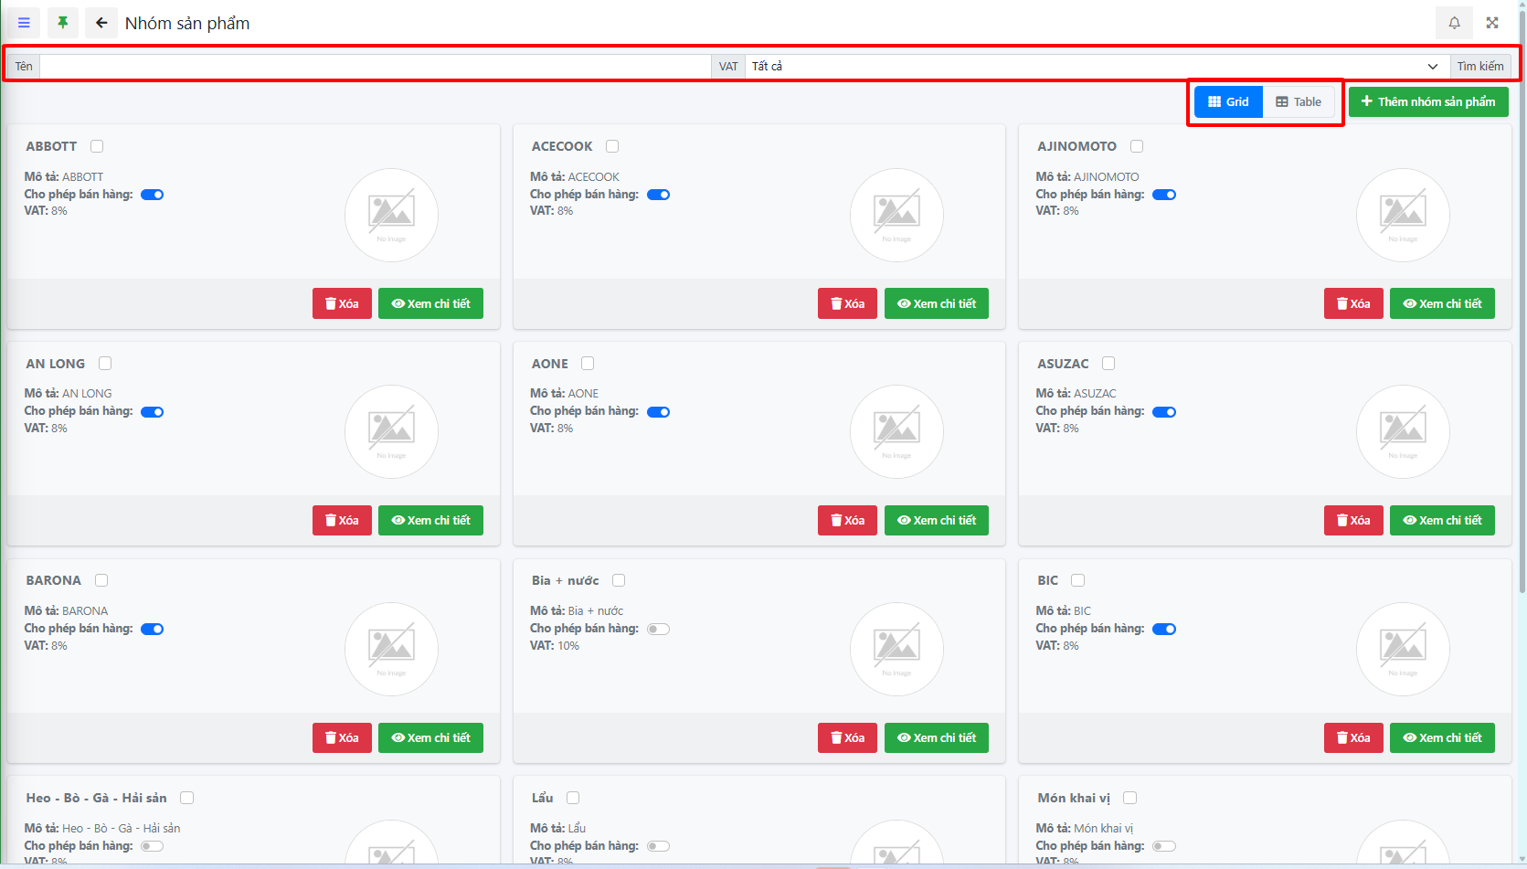Focus the Tên search input field
Image resolution: width=1527 pixels, height=869 pixels.
[375, 66]
